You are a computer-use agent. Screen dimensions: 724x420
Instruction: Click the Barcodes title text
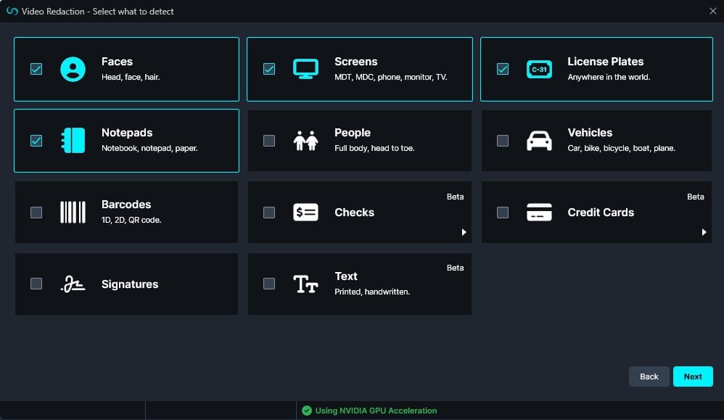pos(126,204)
